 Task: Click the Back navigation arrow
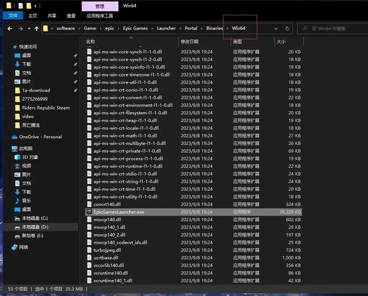9,28
